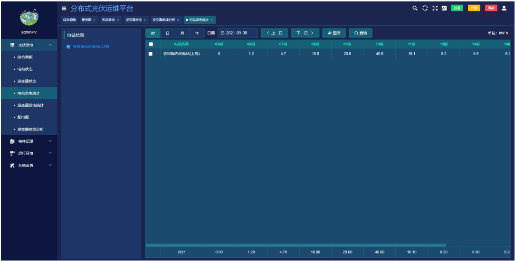Select 逆变器发电统计 in the sidebar

point(30,105)
